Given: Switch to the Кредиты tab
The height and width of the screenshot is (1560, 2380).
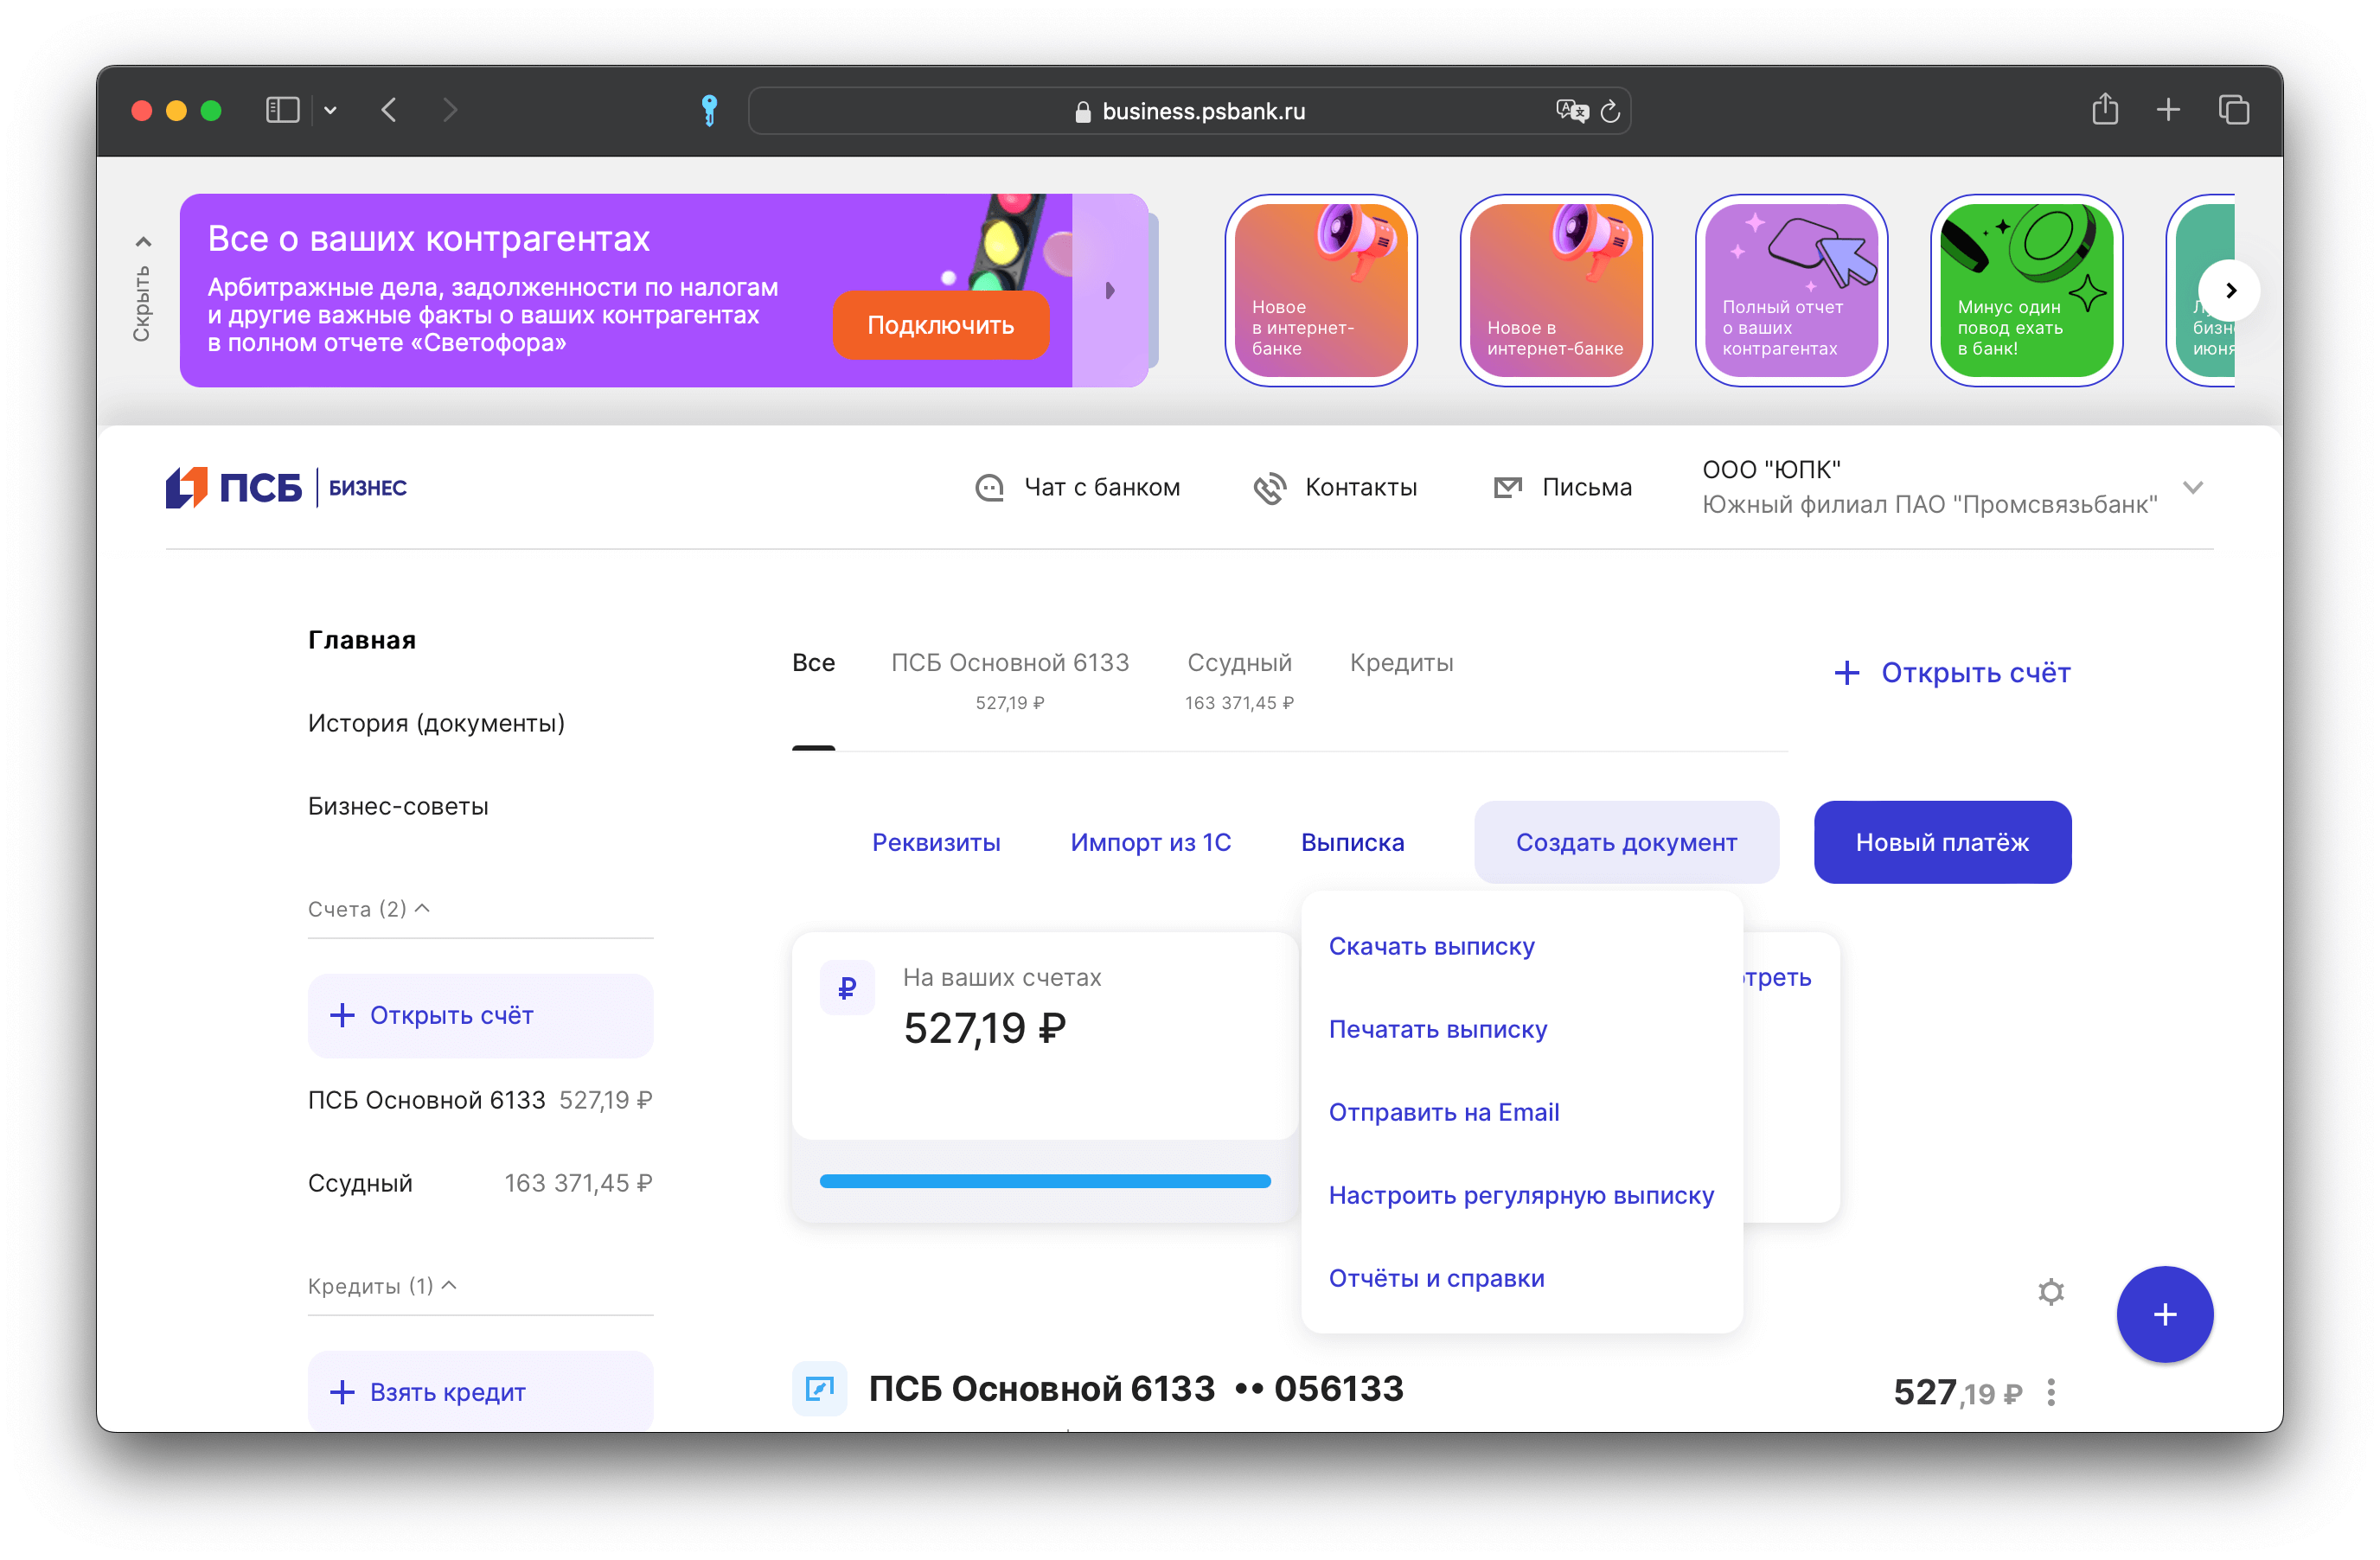Looking at the screenshot, I should [1401, 663].
